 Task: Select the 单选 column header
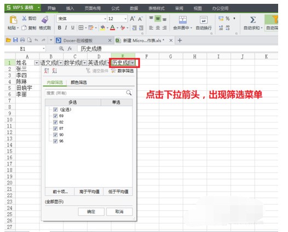click(x=116, y=102)
